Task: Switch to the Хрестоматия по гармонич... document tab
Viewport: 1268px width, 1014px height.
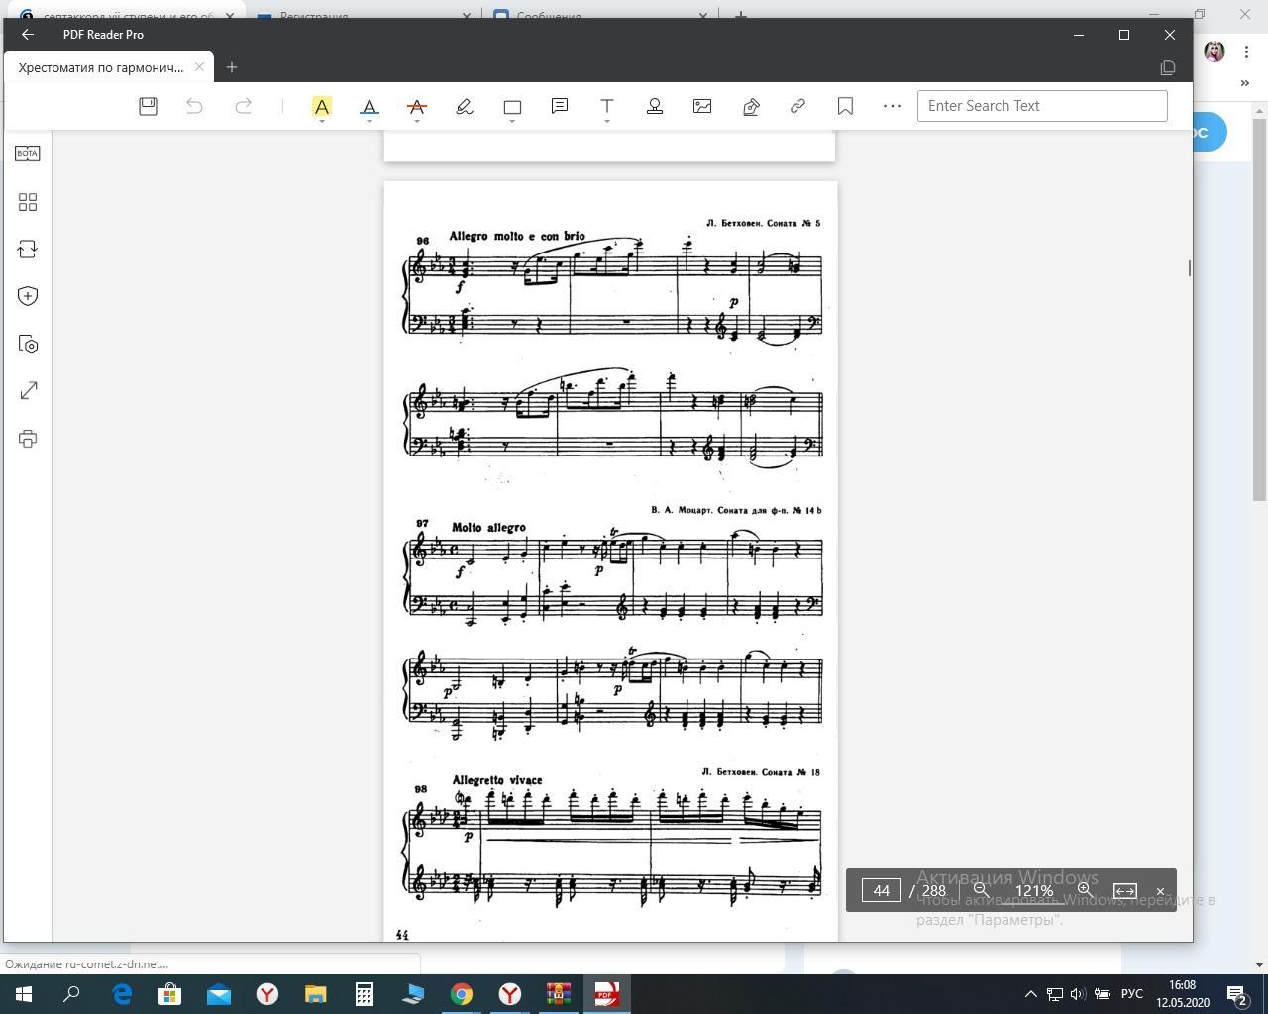Action: click(x=101, y=67)
